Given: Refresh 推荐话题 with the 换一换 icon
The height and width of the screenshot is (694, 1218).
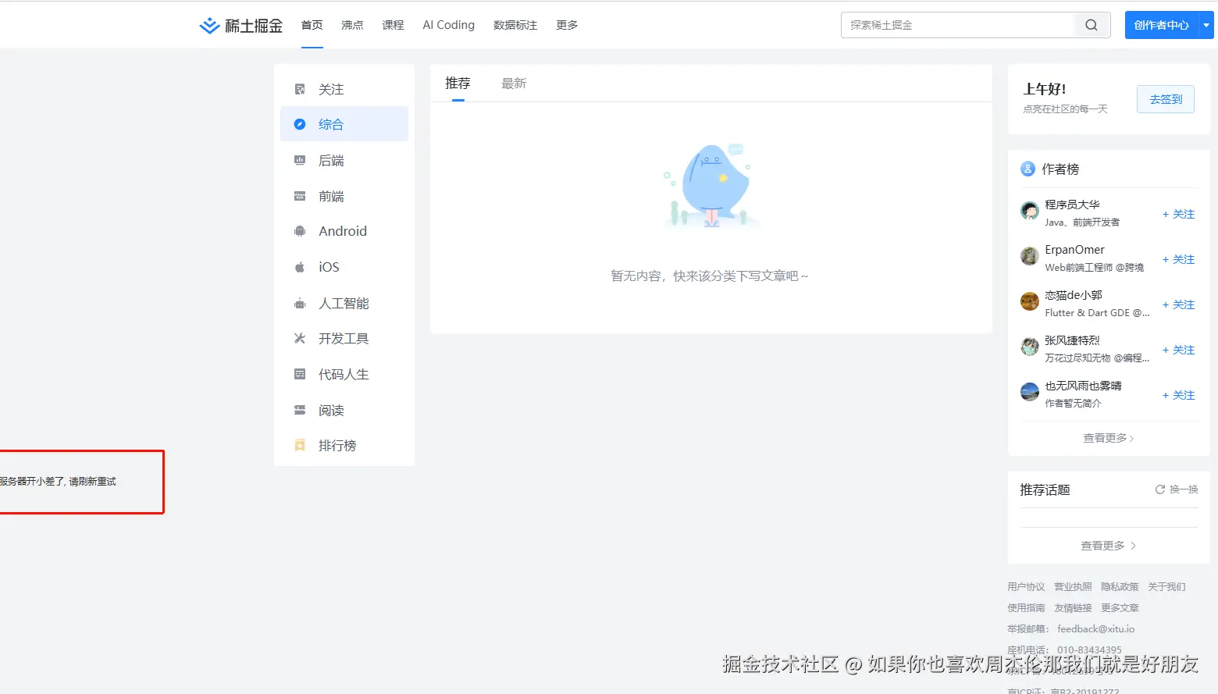Looking at the screenshot, I should (1160, 489).
